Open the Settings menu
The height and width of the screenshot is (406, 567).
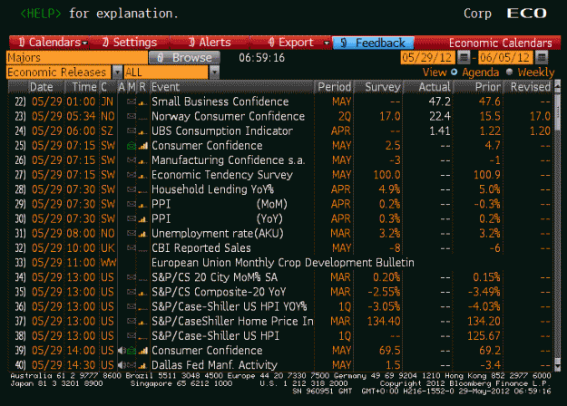coord(130,43)
